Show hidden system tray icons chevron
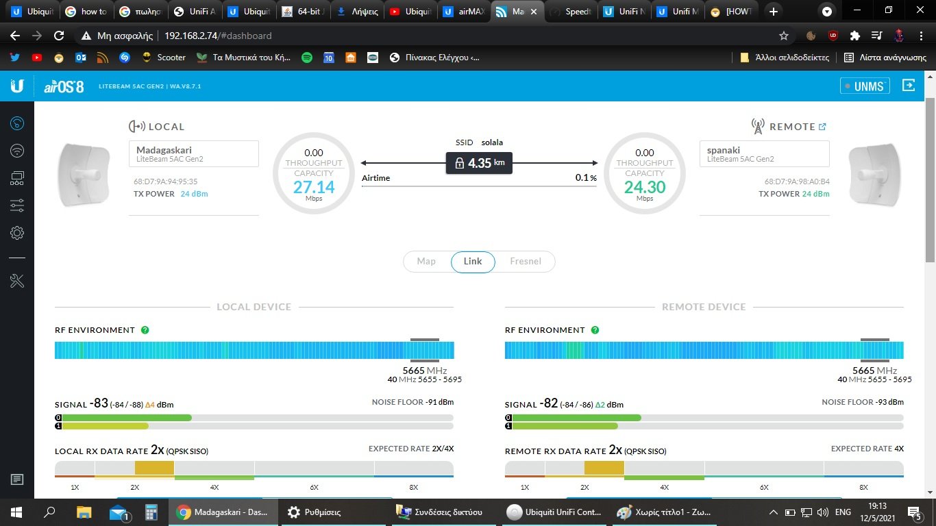Screen dimensions: 936x526 pyautogui.click(x=774, y=512)
